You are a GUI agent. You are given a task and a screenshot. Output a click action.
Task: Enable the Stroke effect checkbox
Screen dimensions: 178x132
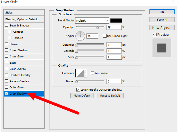[7, 44]
